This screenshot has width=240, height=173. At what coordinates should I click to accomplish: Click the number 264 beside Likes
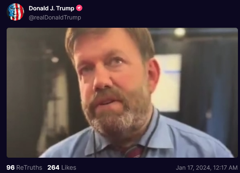point(53,168)
